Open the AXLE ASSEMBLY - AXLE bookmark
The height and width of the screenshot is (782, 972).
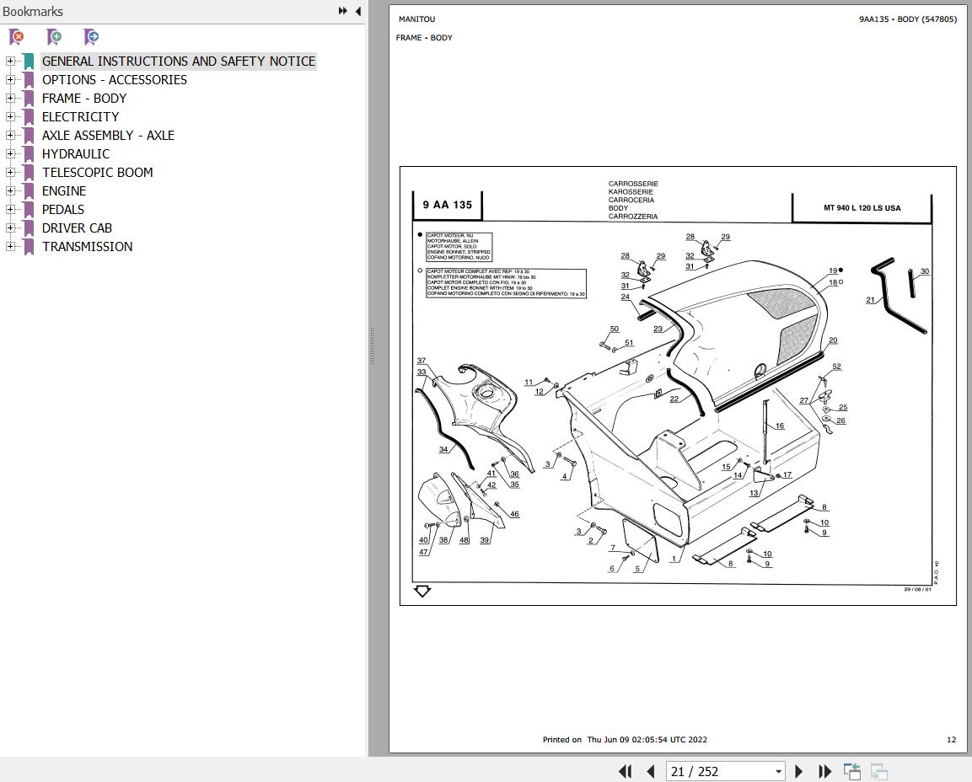tap(108, 135)
